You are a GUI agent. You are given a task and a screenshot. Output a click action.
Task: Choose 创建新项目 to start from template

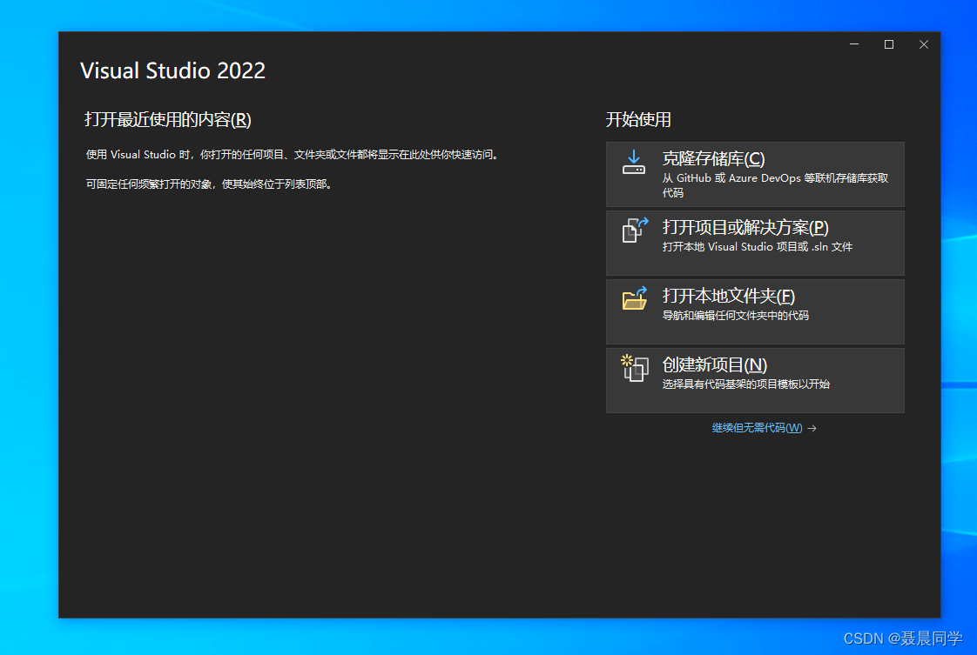pyautogui.click(x=754, y=379)
